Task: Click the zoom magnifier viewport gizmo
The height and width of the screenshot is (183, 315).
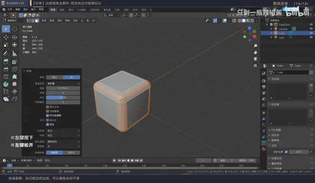Action: click(x=255, y=46)
